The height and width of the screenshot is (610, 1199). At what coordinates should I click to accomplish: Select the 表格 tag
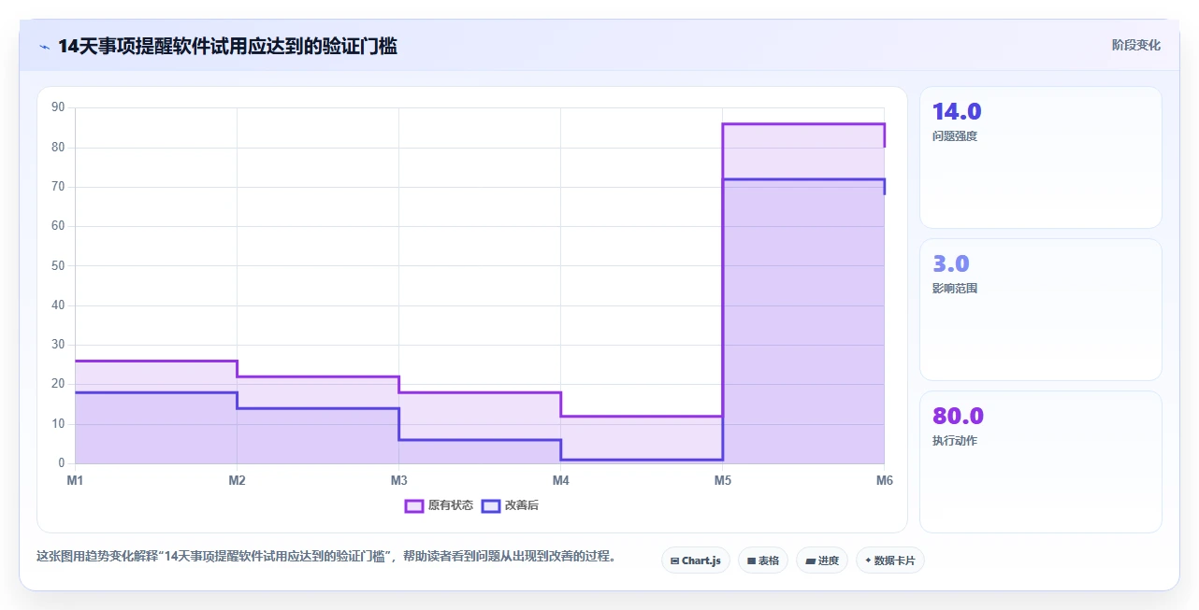coord(763,560)
